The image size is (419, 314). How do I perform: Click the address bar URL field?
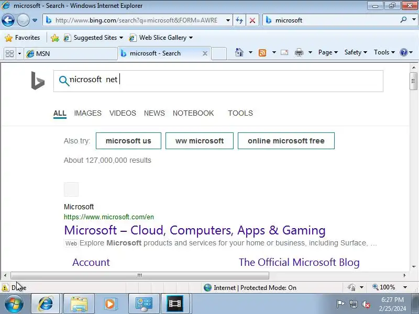click(135, 20)
